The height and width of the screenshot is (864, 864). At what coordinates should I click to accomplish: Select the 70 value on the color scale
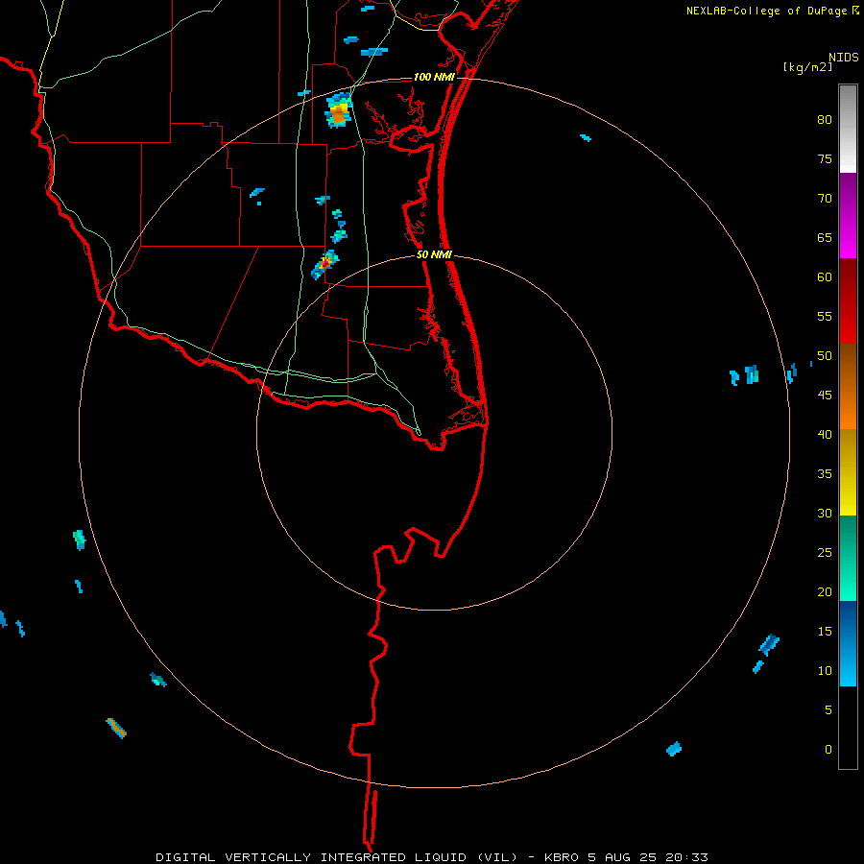point(825,199)
